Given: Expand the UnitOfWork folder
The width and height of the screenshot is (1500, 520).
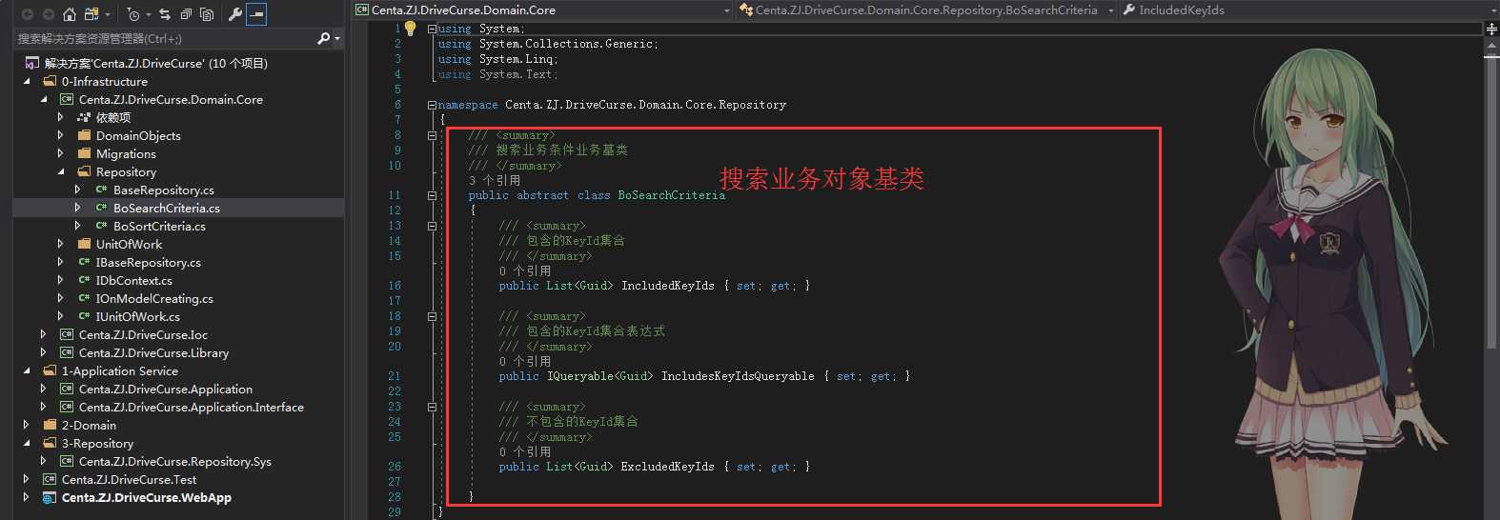Looking at the screenshot, I should (x=61, y=244).
